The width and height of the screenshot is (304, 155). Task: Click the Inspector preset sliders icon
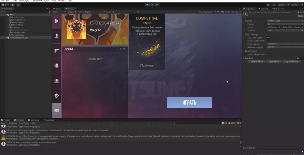pos(301,12)
